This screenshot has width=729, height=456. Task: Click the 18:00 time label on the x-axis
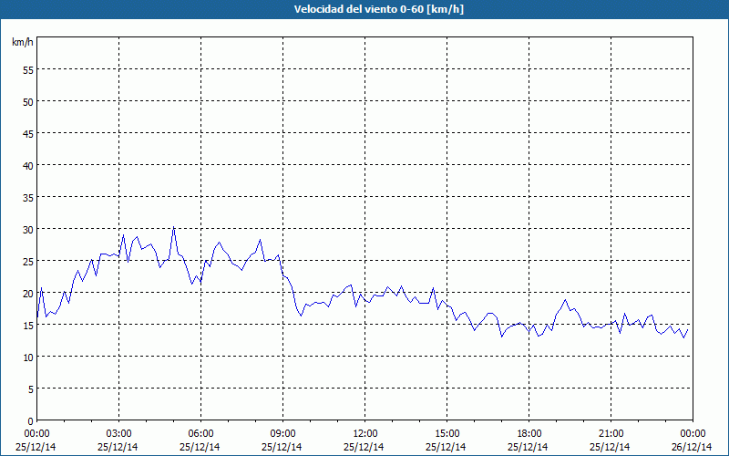[x=529, y=434]
